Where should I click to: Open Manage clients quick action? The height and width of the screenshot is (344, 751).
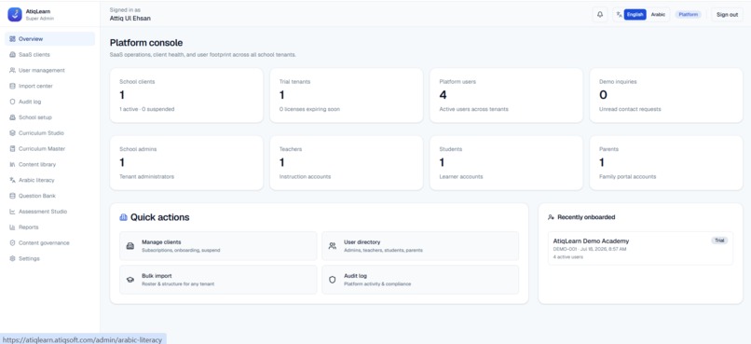click(x=218, y=246)
